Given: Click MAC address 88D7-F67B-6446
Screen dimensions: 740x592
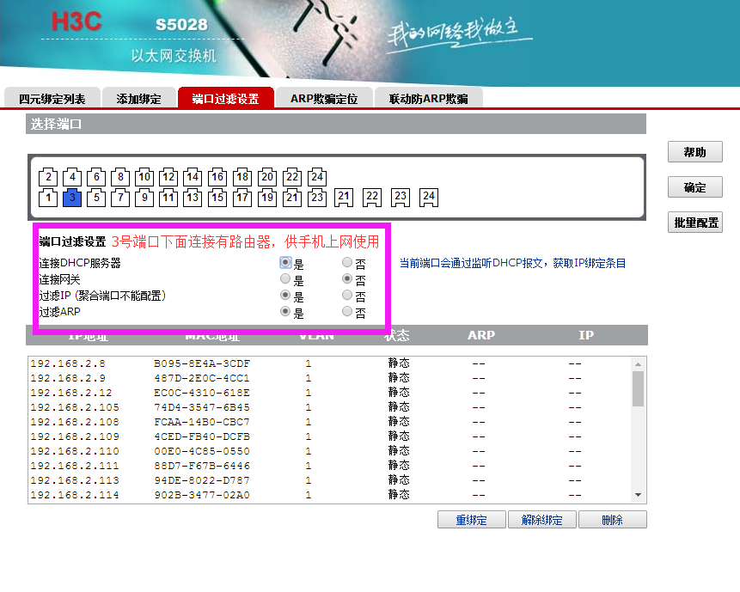Looking at the screenshot, I should pyautogui.click(x=201, y=466).
